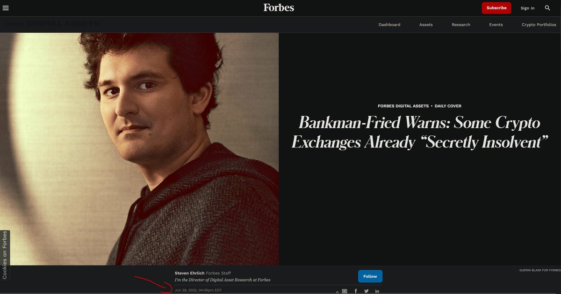Open author Steven Ehrlich's profile

(189, 273)
